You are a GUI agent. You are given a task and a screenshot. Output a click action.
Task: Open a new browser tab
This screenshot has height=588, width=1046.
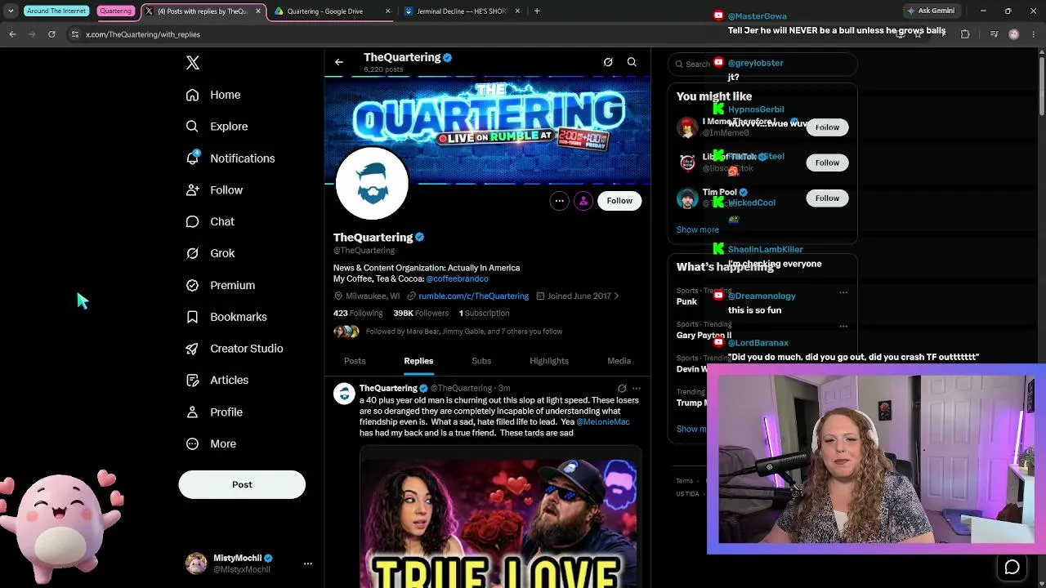pos(537,11)
